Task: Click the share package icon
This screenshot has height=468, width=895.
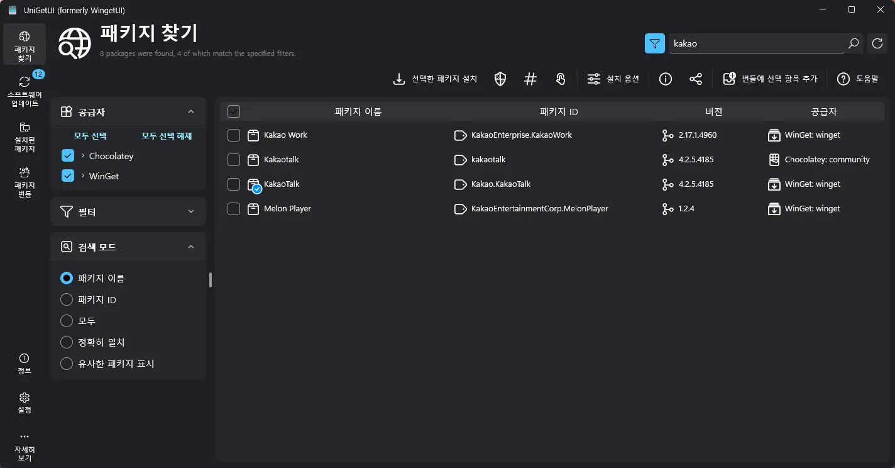Action: click(696, 79)
